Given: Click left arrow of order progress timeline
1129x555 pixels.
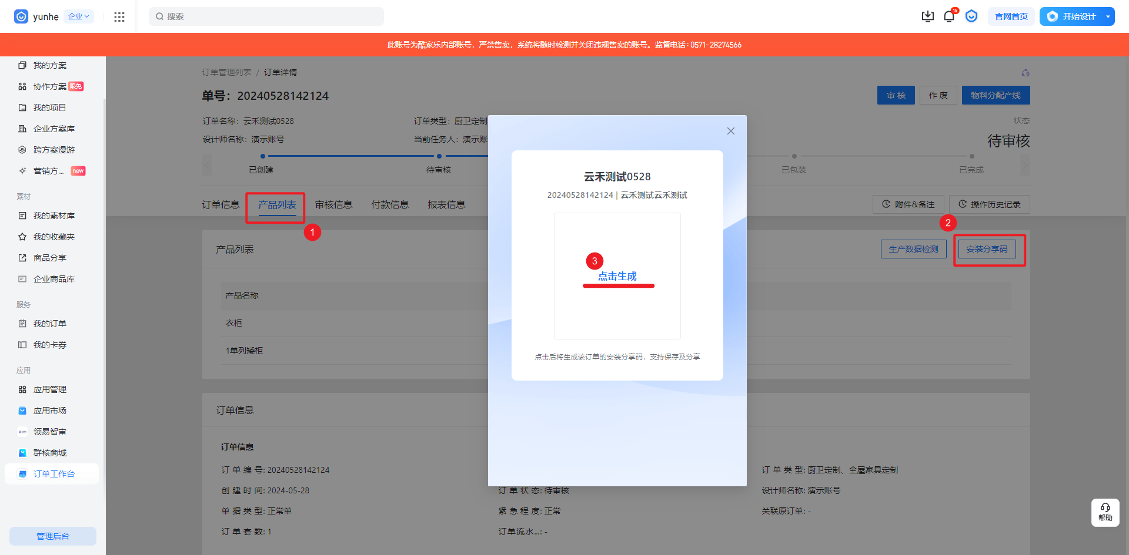Looking at the screenshot, I should 207,165.
